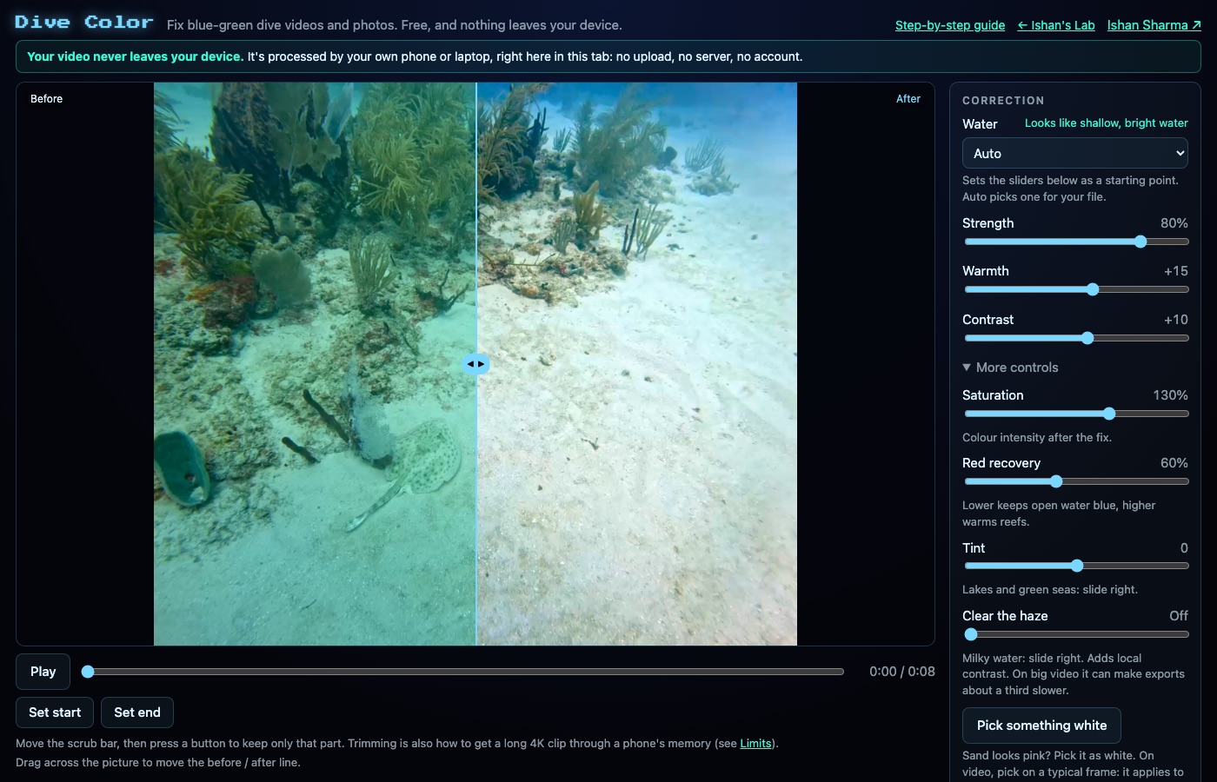
Task: Click the Set start button
Action: (x=55, y=712)
